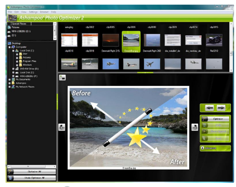Viewport: 236px width, 187px height.
Task: Rotate image left using the left-side icon
Action: coord(62,127)
